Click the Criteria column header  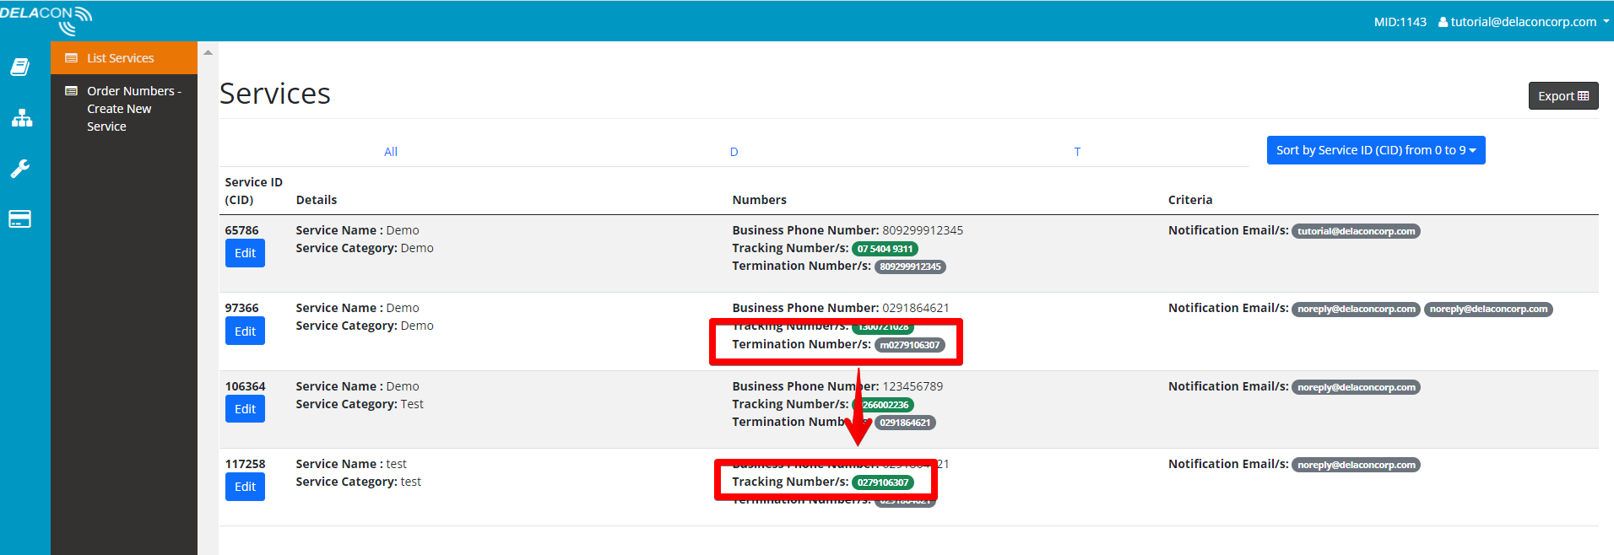coord(1190,200)
